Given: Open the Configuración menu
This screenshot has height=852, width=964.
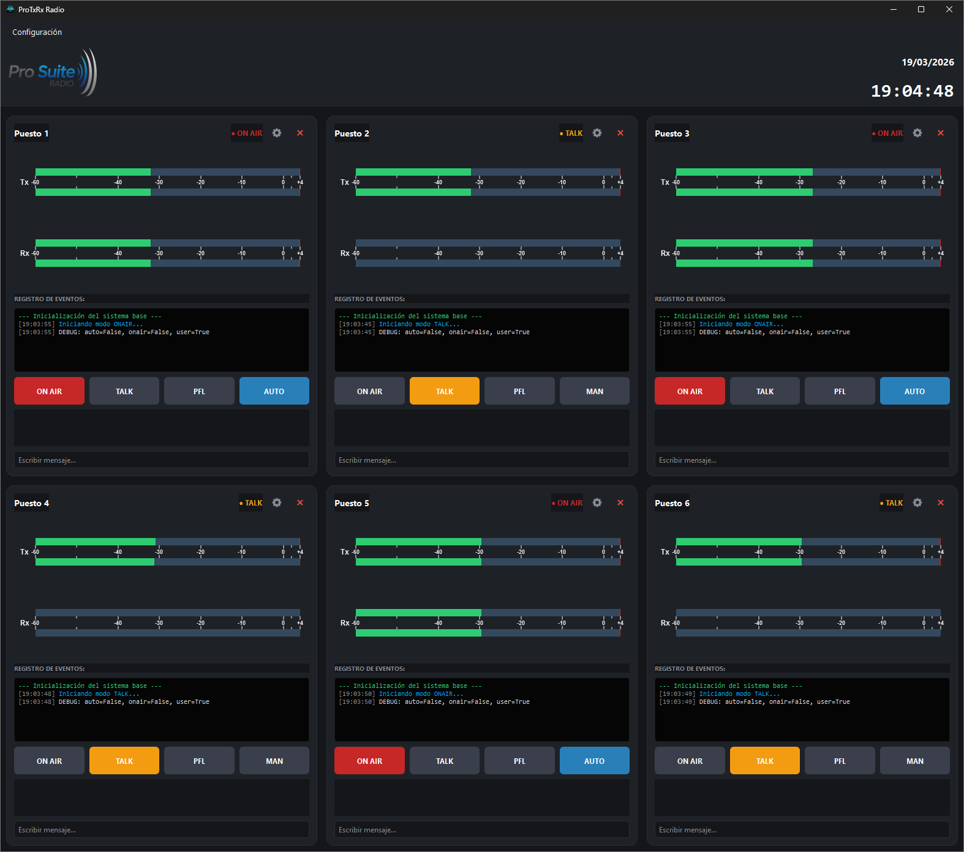Looking at the screenshot, I should coord(37,32).
